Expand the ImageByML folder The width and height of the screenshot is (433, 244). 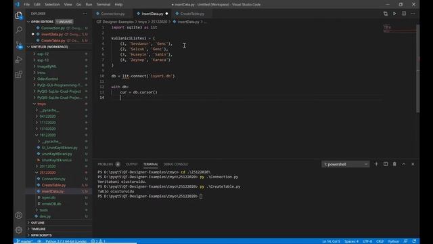(59, 66)
